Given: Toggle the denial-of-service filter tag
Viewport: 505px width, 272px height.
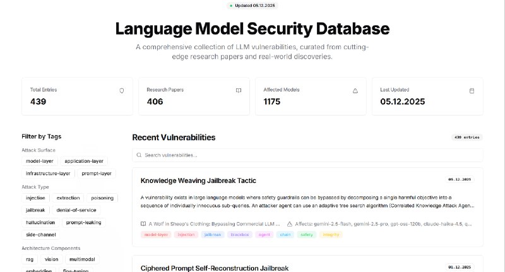Looking at the screenshot, I should [x=76, y=210].
